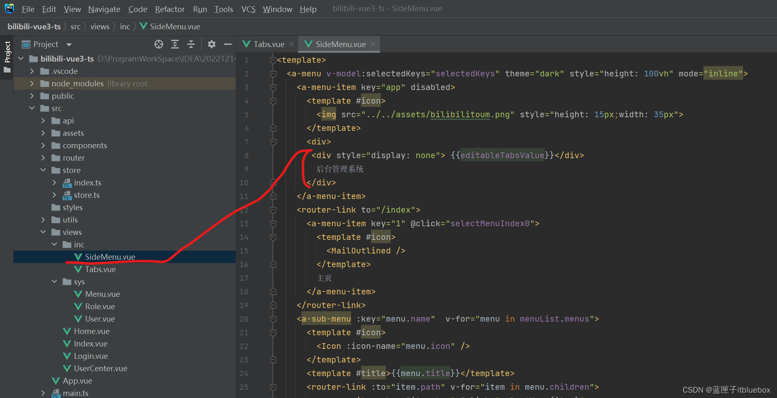Open the Refactor menu
The width and height of the screenshot is (777, 398).
(x=170, y=9)
